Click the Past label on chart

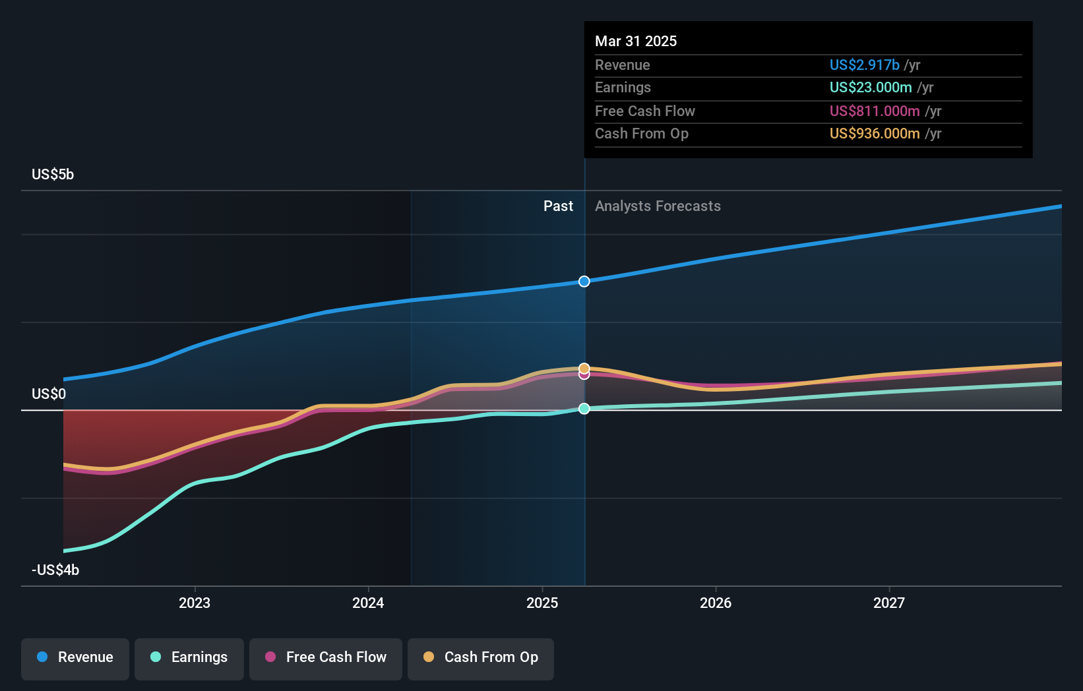[558, 206]
